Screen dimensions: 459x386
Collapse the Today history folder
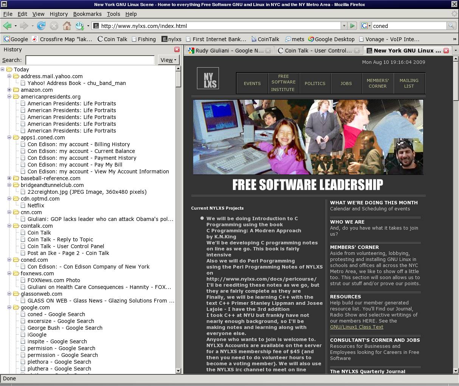[x=3, y=69]
